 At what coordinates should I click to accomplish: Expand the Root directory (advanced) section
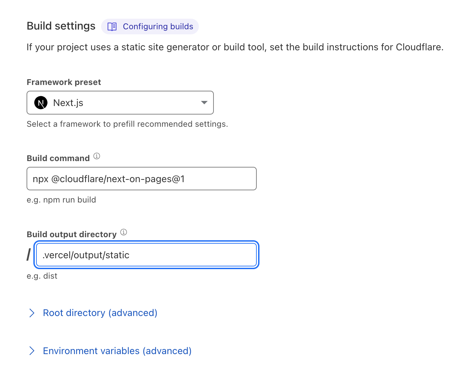coord(100,313)
